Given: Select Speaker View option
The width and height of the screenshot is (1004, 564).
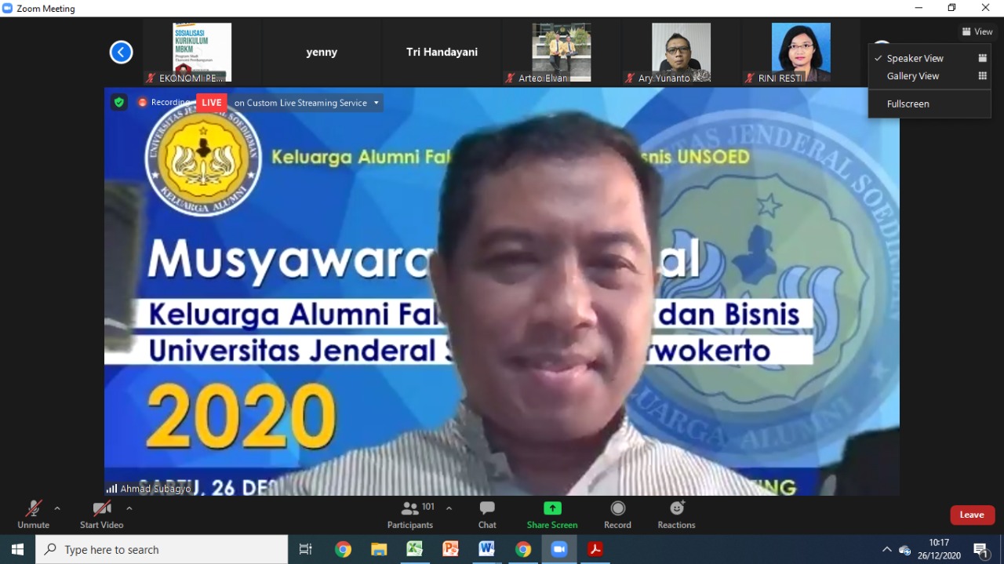Looking at the screenshot, I should (915, 58).
